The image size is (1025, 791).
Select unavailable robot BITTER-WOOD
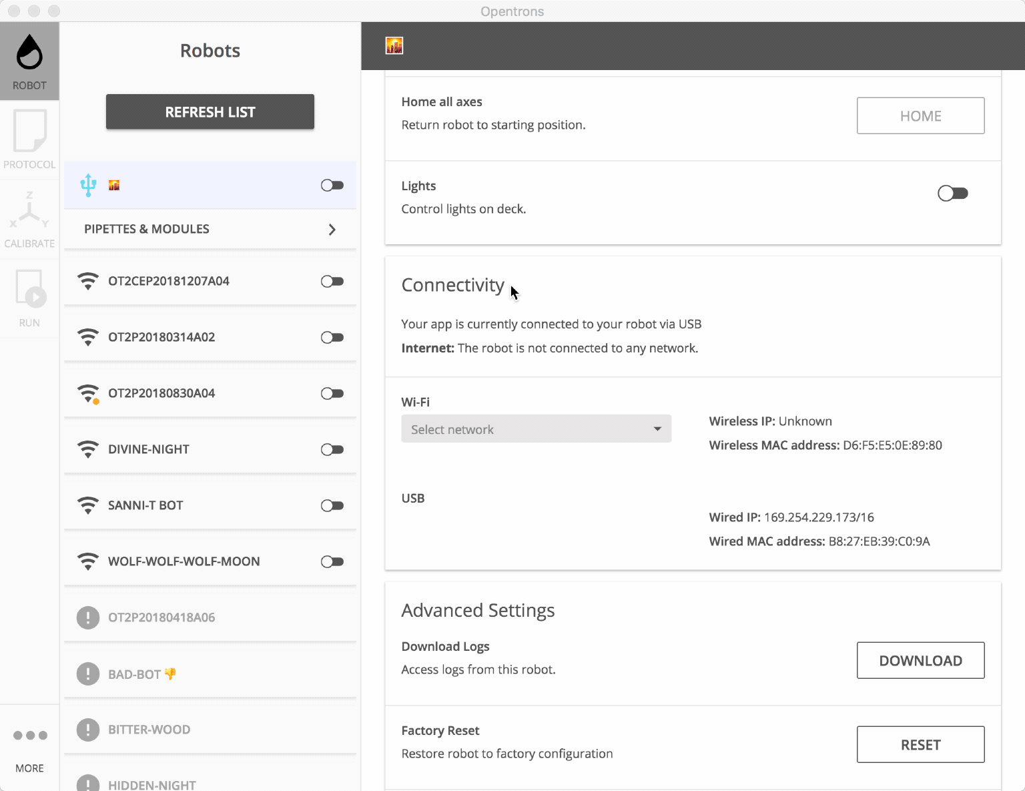click(x=149, y=730)
